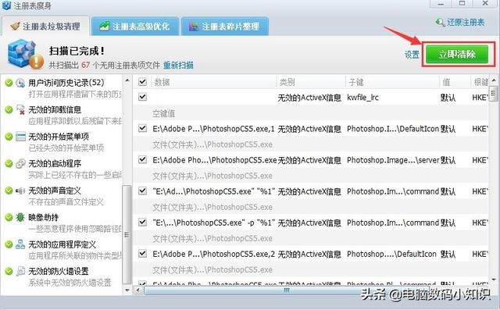Image resolution: width=500 pixels, height=310 pixels.
Task: Select 映像劫持 category
Action: 44,218
